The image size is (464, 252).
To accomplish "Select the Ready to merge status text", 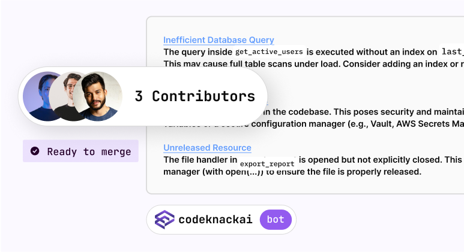I will tap(89, 151).
